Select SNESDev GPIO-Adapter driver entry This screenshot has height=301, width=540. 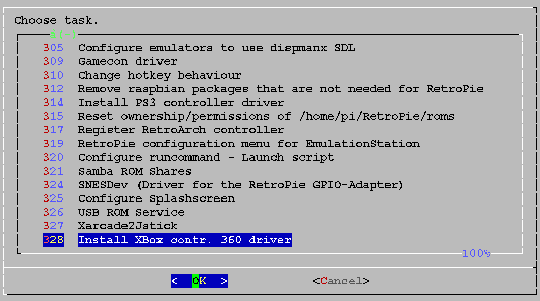coord(240,185)
